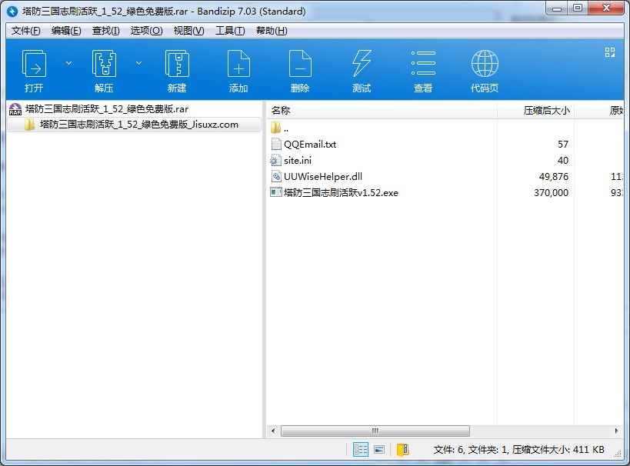The width and height of the screenshot is (630, 466).
Task: Open the 工具(T) menu
Action: click(230, 31)
